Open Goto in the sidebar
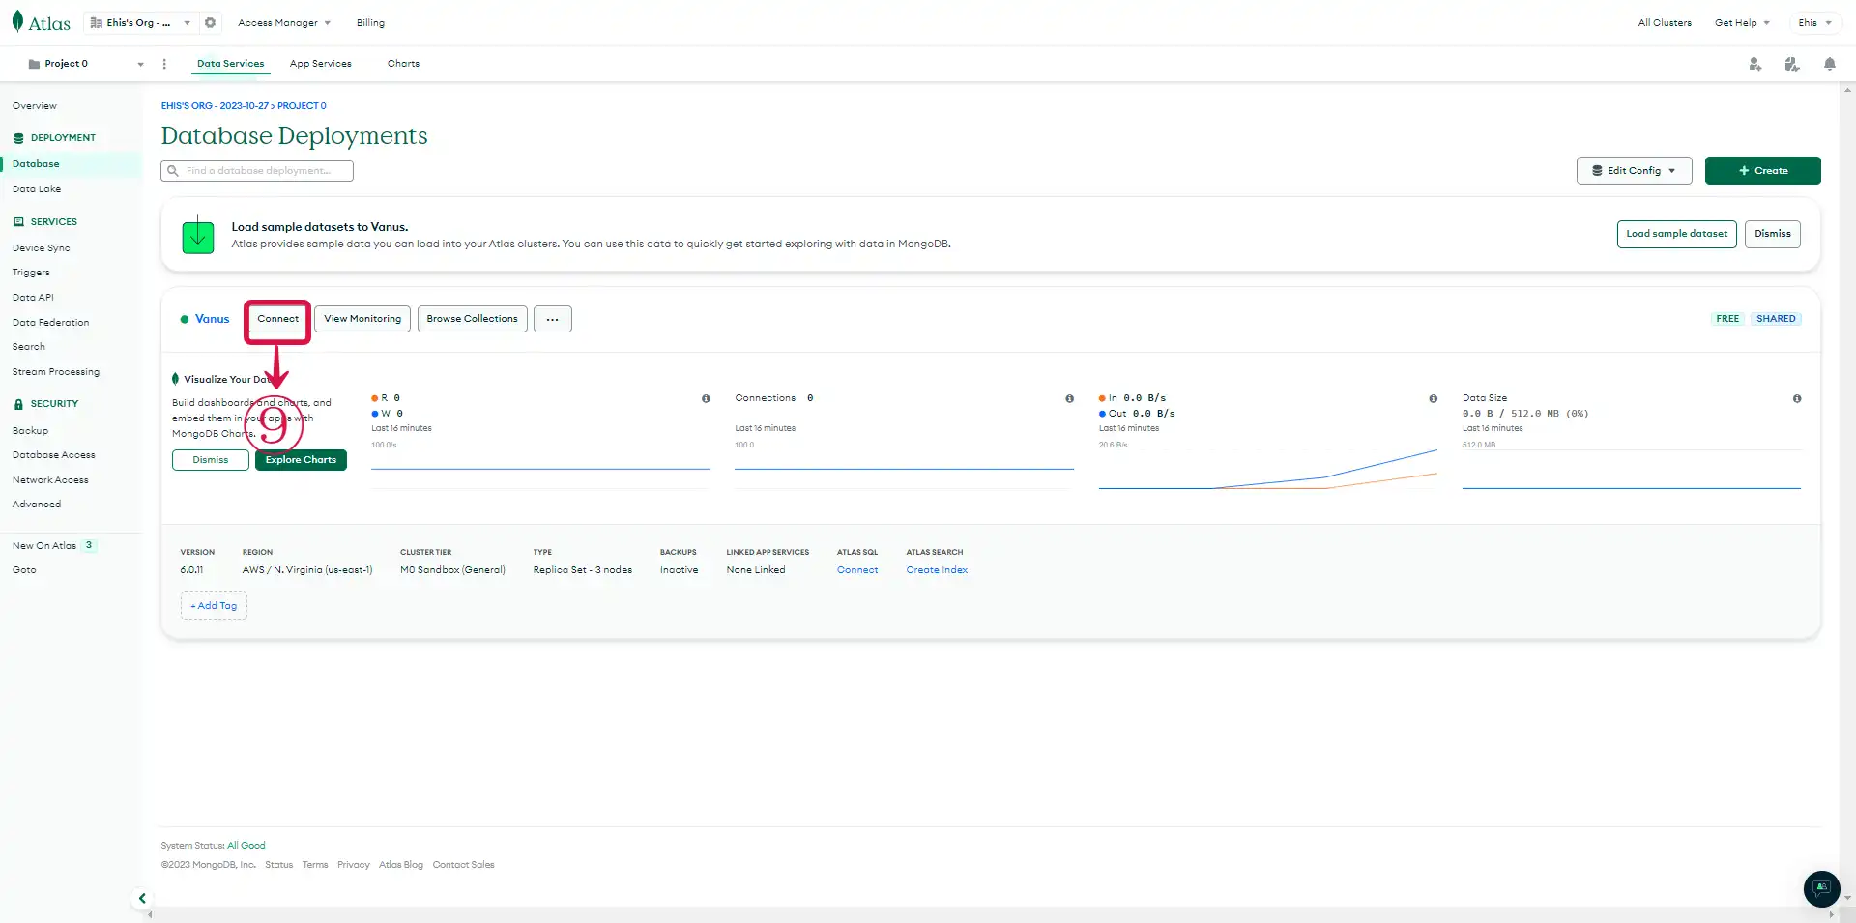This screenshot has height=923, width=1856. point(24,570)
